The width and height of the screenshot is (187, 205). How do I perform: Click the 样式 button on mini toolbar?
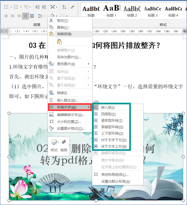(54, 146)
